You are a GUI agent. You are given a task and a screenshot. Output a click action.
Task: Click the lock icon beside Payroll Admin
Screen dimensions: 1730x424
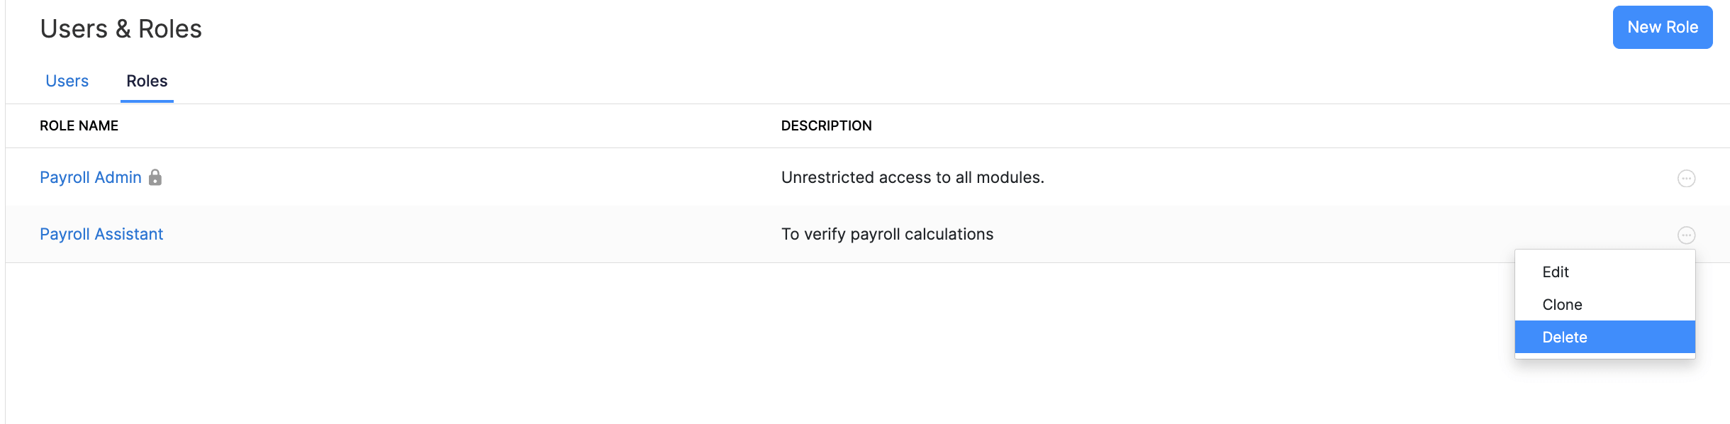click(x=155, y=177)
